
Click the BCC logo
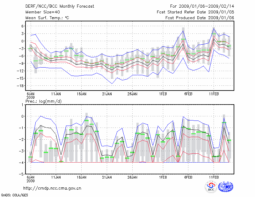211,186
